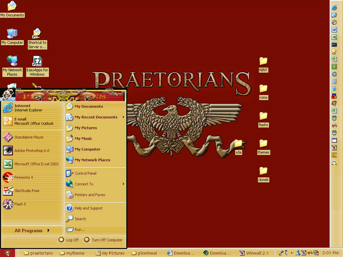
Task: Open Search from the Start menu
Action: (95, 219)
